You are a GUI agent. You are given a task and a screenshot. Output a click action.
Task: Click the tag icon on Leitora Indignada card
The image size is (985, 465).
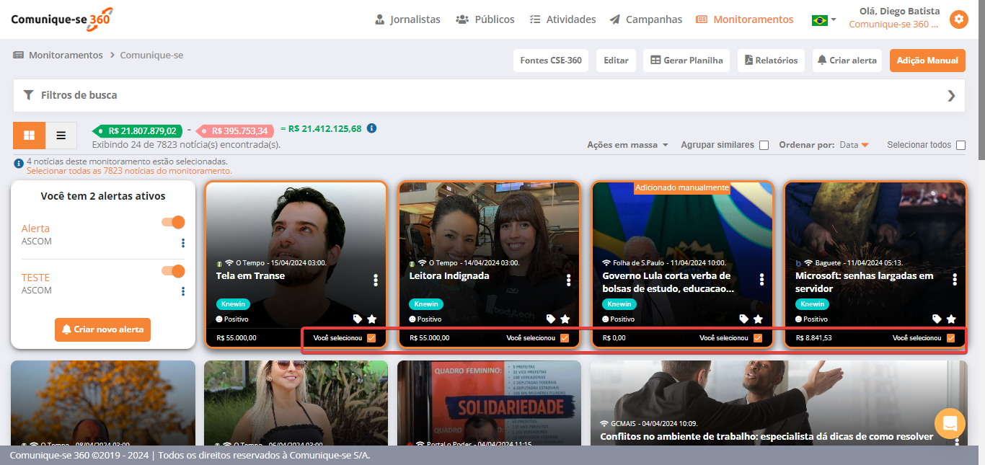tap(551, 319)
